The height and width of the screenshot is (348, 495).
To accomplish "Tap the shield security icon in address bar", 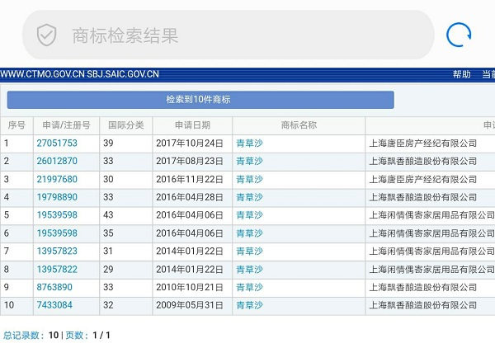I will coord(47,35).
